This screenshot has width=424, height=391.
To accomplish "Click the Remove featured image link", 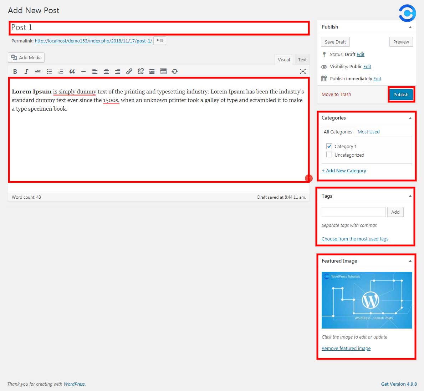I will (x=346, y=349).
